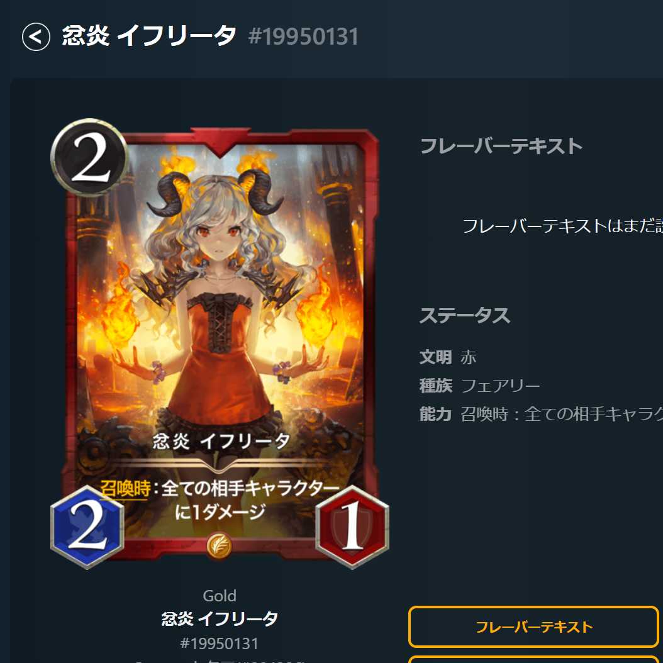
Task: Click the 忿炎 イフリータ page title
Action: pos(149,36)
